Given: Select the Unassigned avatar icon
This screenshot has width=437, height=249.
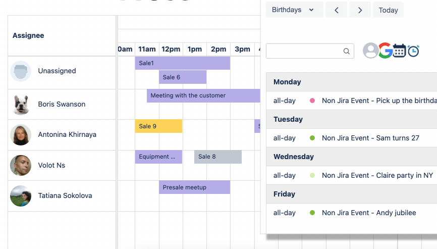Looking at the screenshot, I should coord(21,71).
